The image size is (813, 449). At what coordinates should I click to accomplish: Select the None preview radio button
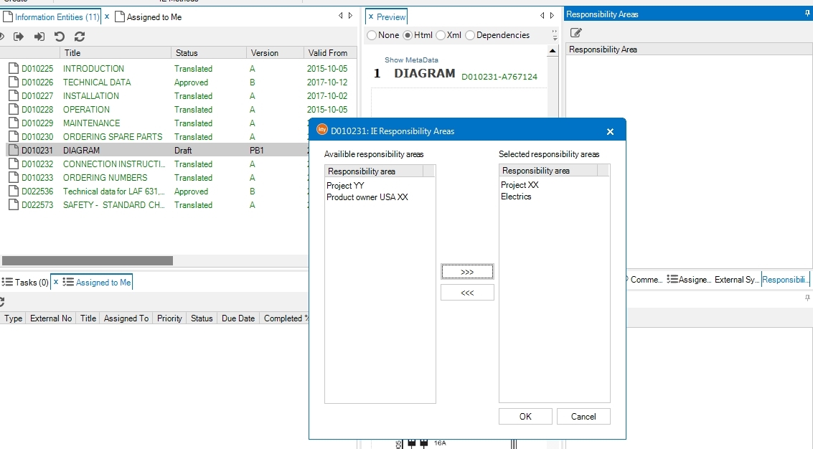pos(372,35)
